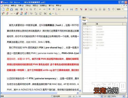Click the Zoom in icon

50,9
